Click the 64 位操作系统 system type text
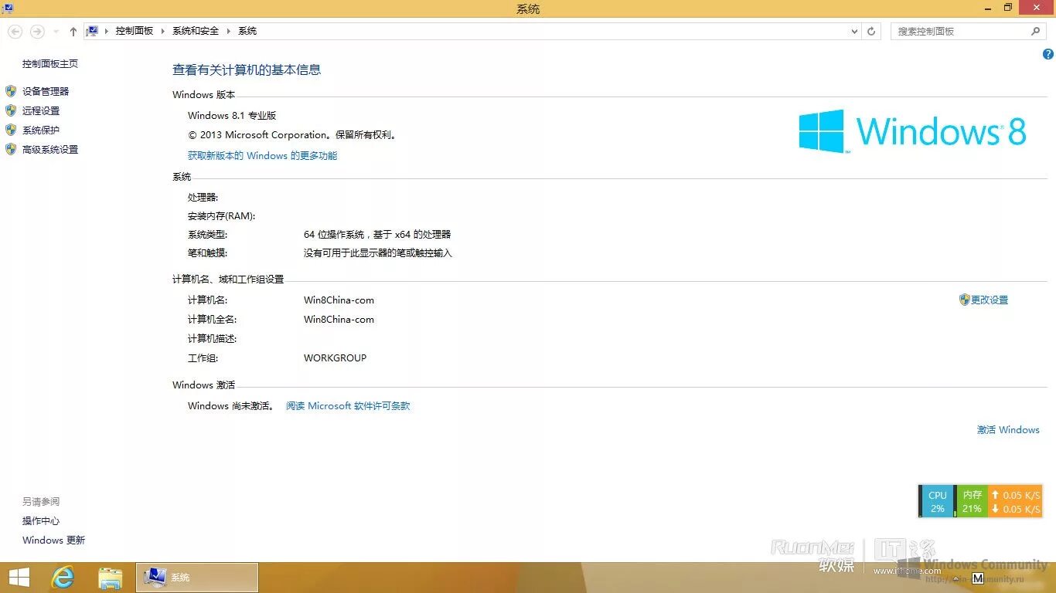Image resolution: width=1056 pixels, height=593 pixels. coord(377,235)
